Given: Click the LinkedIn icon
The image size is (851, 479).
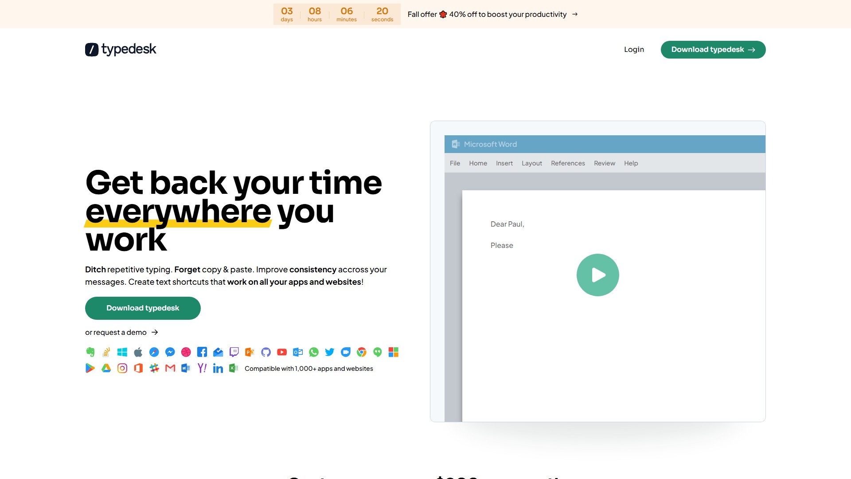Looking at the screenshot, I should tap(218, 368).
